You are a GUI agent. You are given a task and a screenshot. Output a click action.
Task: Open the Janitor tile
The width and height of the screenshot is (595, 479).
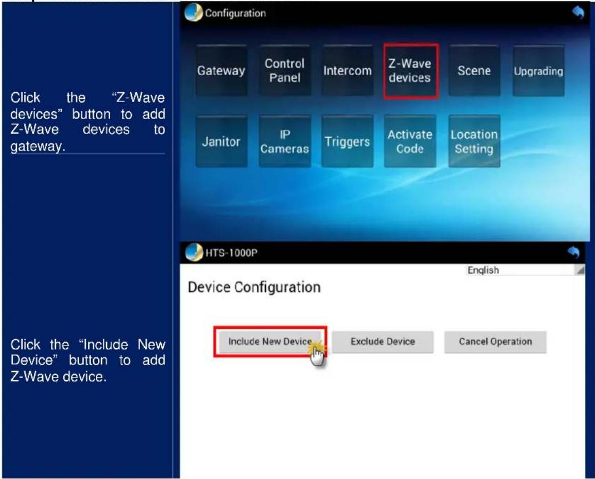[221, 141]
